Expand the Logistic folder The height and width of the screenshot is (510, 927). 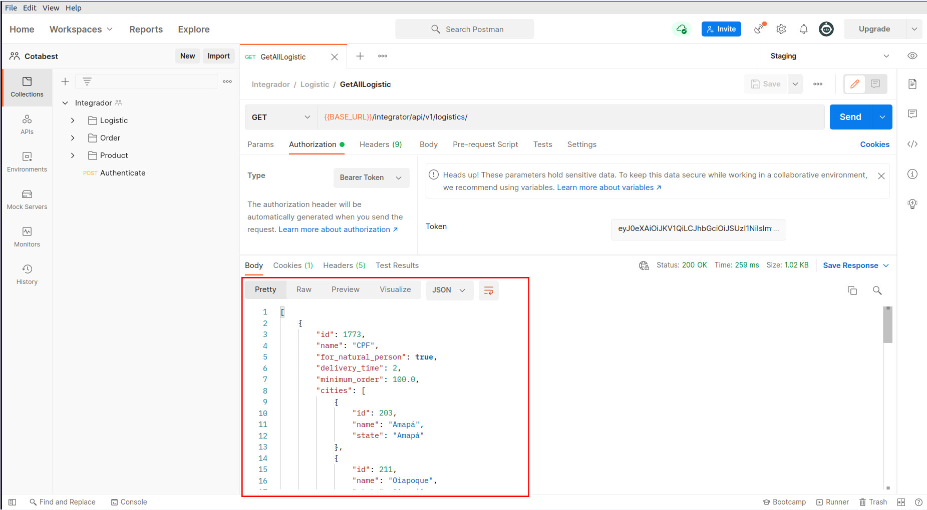[x=73, y=120]
